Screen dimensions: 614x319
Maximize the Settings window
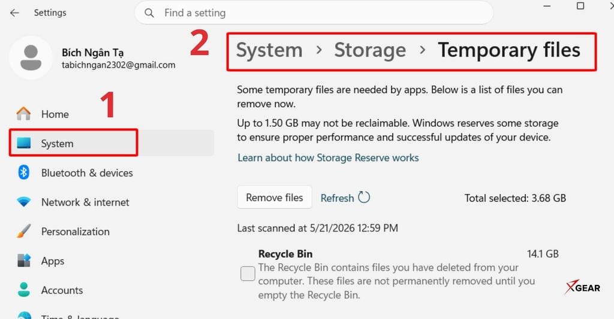pos(580,6)
